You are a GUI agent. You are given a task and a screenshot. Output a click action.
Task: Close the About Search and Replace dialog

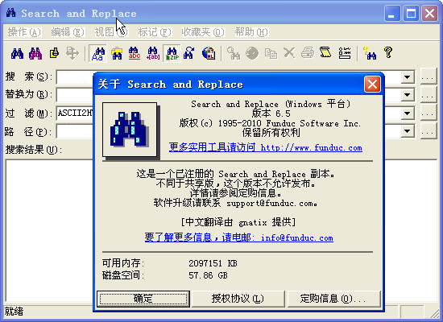372,85
